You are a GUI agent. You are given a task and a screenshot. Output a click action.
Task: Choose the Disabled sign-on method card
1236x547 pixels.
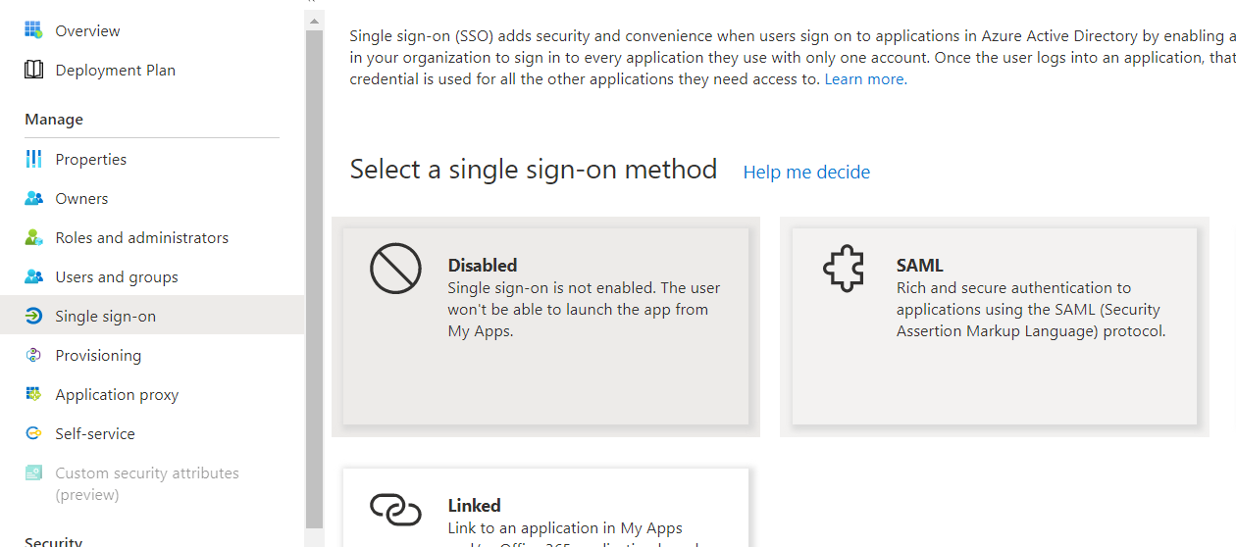[545, 326]
